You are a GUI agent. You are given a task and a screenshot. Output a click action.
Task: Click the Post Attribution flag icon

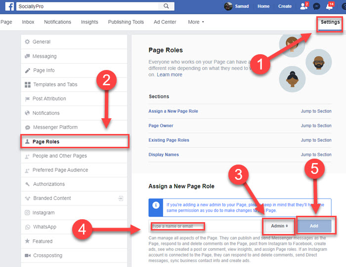27,99
